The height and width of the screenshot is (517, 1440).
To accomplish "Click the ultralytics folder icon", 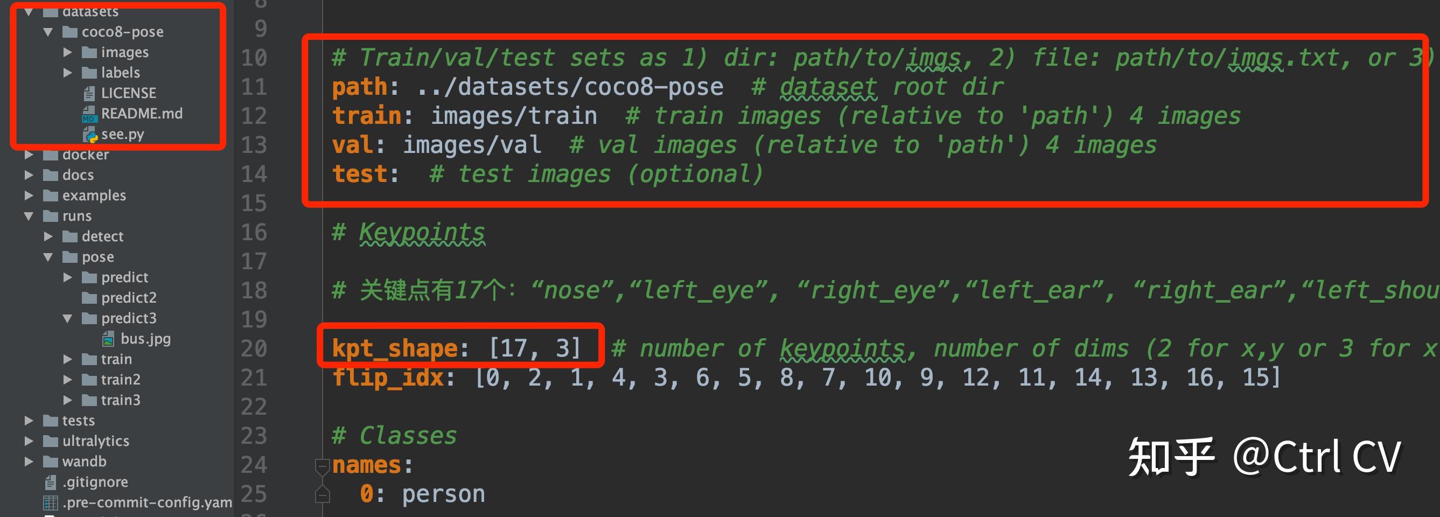I will 51,441.
